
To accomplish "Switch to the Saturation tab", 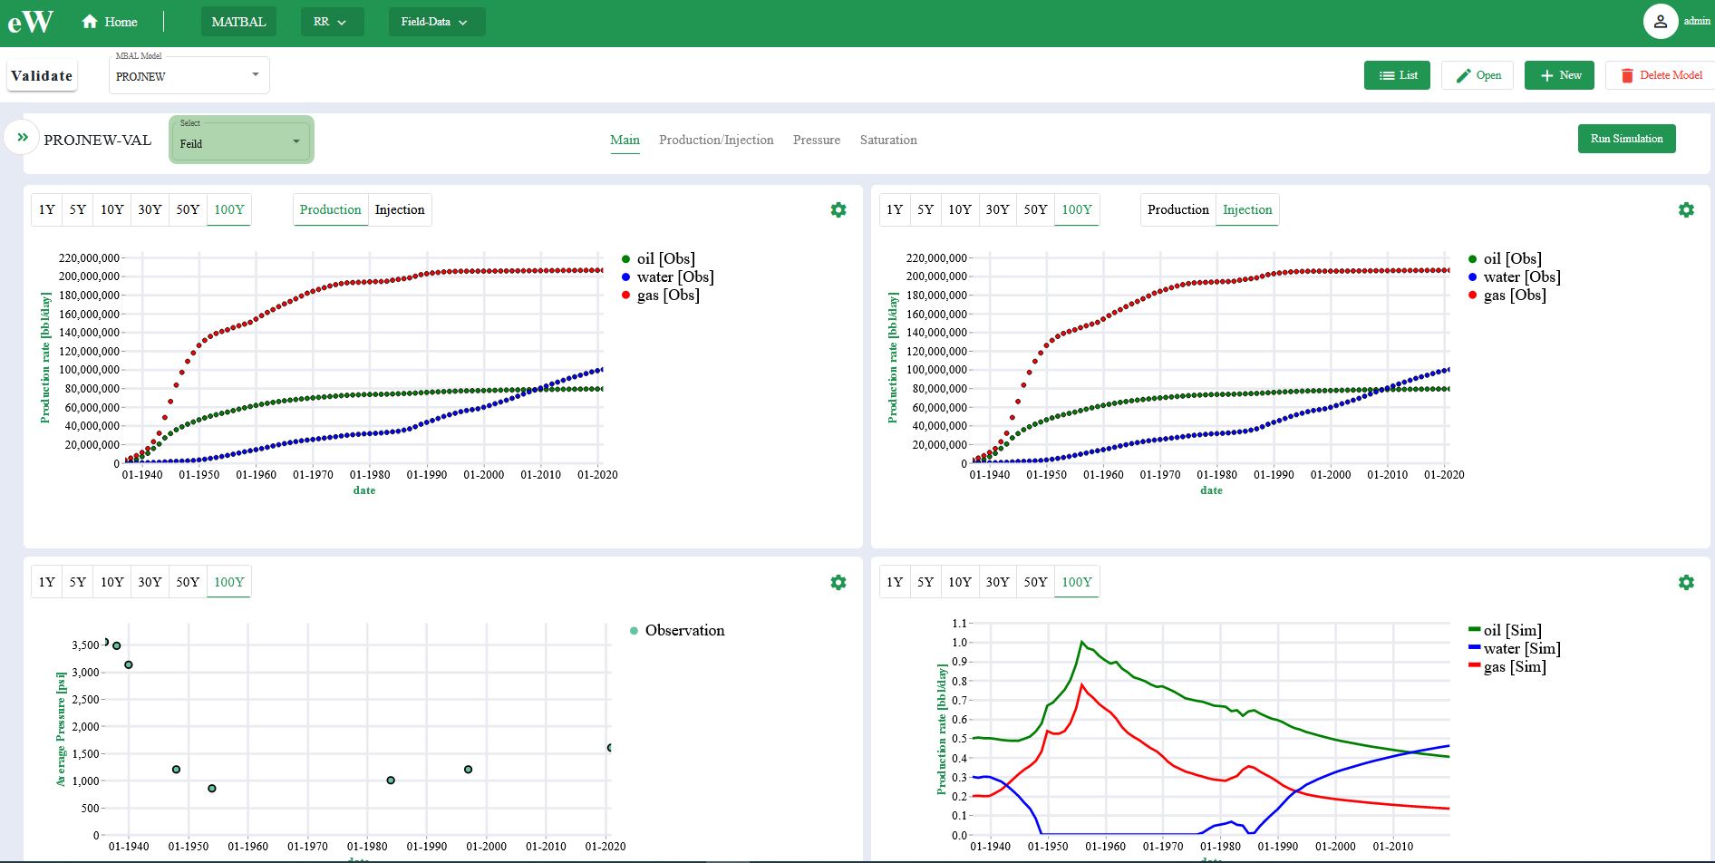I will (888, 140).
